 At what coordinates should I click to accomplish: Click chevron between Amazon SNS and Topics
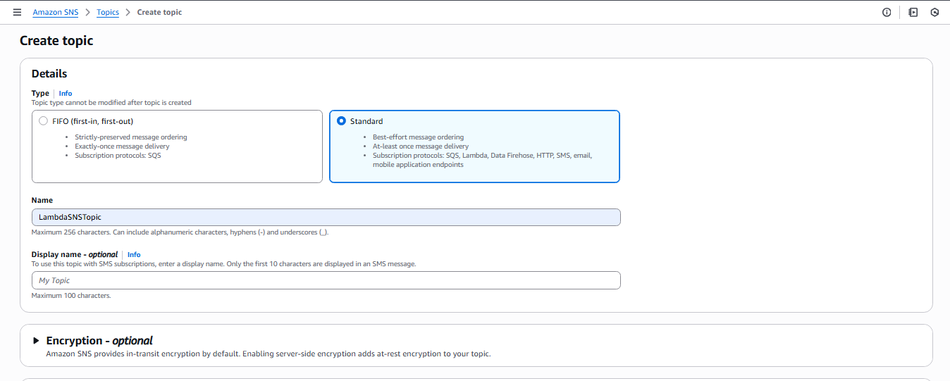pyautogui.click(x=87, y=13)
